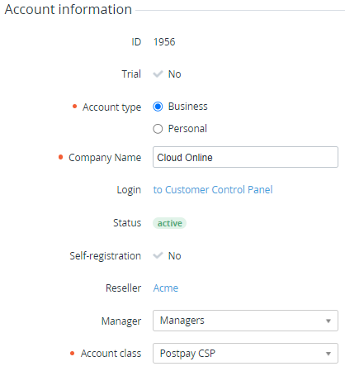Click the Personal label text
345x371 pixels.
[187, 129]
